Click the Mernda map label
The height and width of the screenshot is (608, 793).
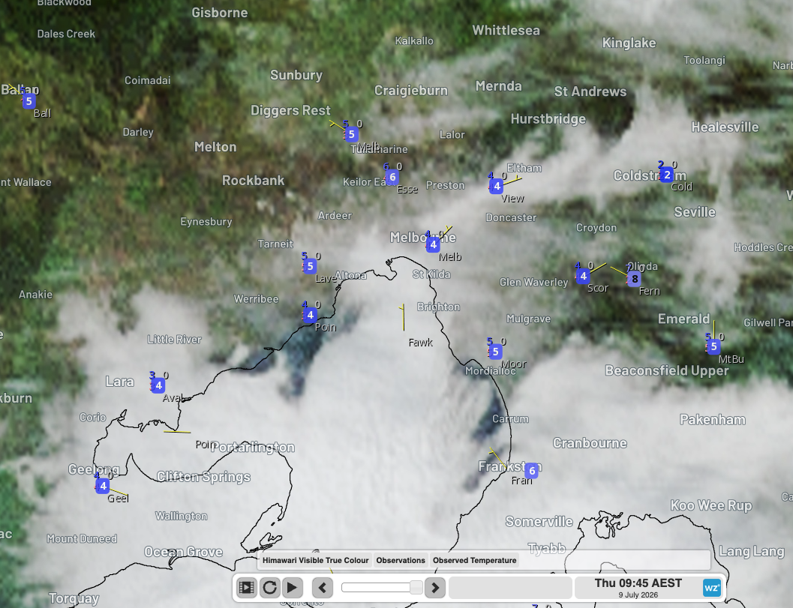click(x=498, y=86)
